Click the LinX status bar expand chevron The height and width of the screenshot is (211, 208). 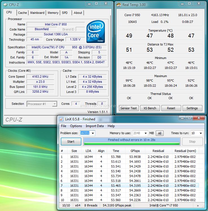(198, 205)
